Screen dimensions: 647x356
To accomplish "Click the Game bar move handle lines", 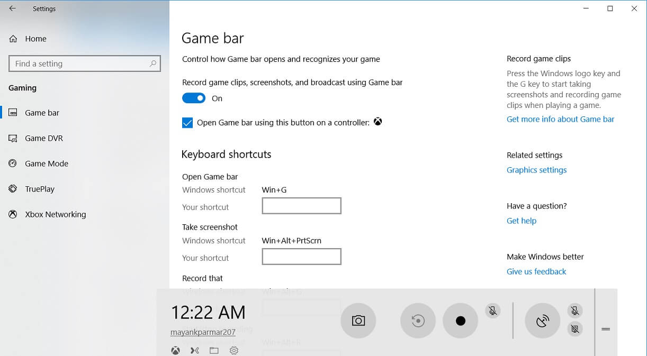I will click(606, 329).
